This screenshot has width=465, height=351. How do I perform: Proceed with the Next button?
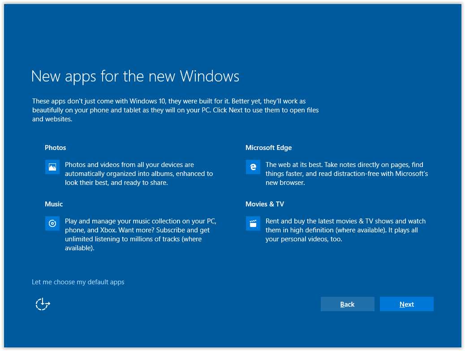(407, 304)
